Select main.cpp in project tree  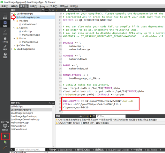click(27, 31)
